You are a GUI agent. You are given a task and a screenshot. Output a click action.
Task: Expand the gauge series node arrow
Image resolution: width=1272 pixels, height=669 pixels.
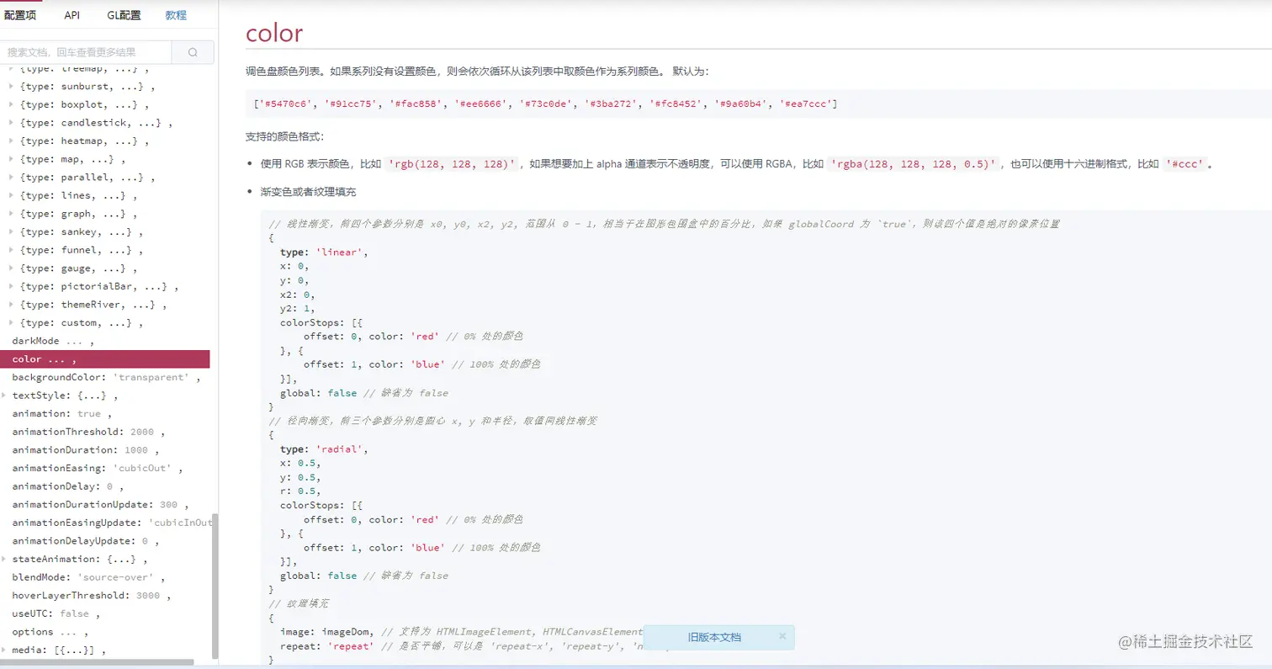(11, 268)
